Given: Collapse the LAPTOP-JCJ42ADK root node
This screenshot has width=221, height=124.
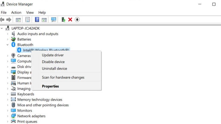Looking at the screenshot, I should (2, 28).
